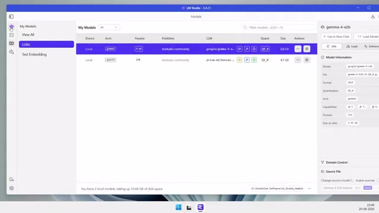Click the Gemma 4 E2B Instruct source entry
Viewport: 379px width, 213px height.
click(338, 188)
